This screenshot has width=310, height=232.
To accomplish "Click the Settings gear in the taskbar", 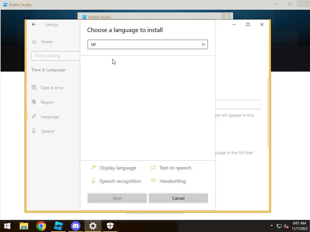I will coord(93,226).
